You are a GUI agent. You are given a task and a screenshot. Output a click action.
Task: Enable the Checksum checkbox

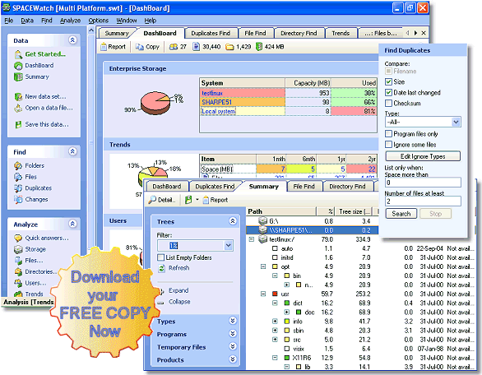[388, 104]
